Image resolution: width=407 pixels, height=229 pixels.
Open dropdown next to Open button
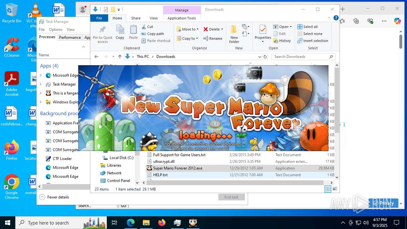(x=291, y=27)
